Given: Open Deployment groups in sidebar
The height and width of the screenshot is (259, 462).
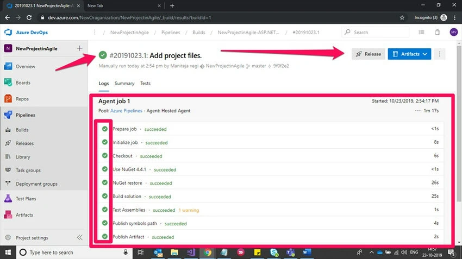Looking at the screenshot, I should coord(36,184).
